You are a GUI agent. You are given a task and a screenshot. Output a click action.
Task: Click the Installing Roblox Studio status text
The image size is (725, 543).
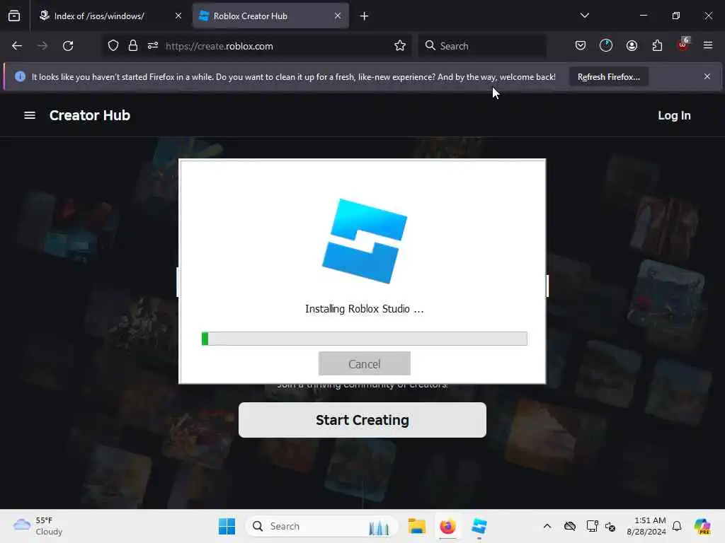[365, 309]
